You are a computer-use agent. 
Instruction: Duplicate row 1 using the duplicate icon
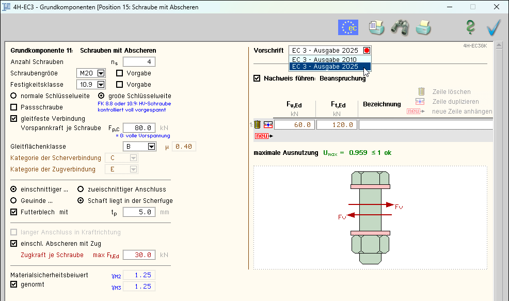point(267,124)
